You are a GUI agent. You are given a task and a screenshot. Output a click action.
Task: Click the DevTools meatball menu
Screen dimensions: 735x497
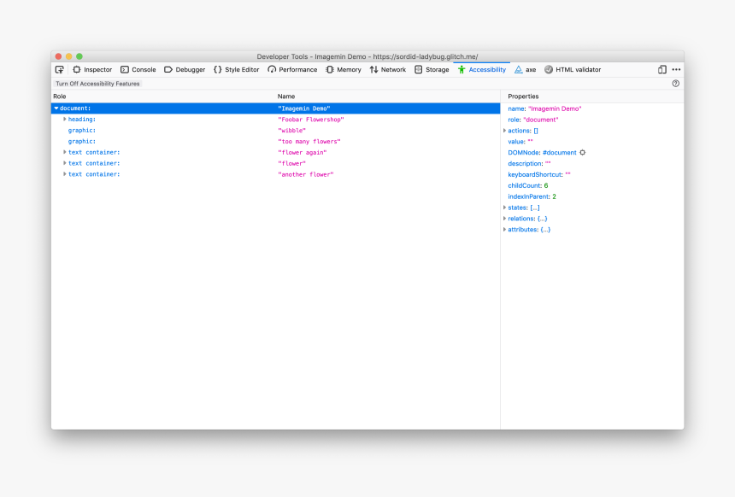675,69
